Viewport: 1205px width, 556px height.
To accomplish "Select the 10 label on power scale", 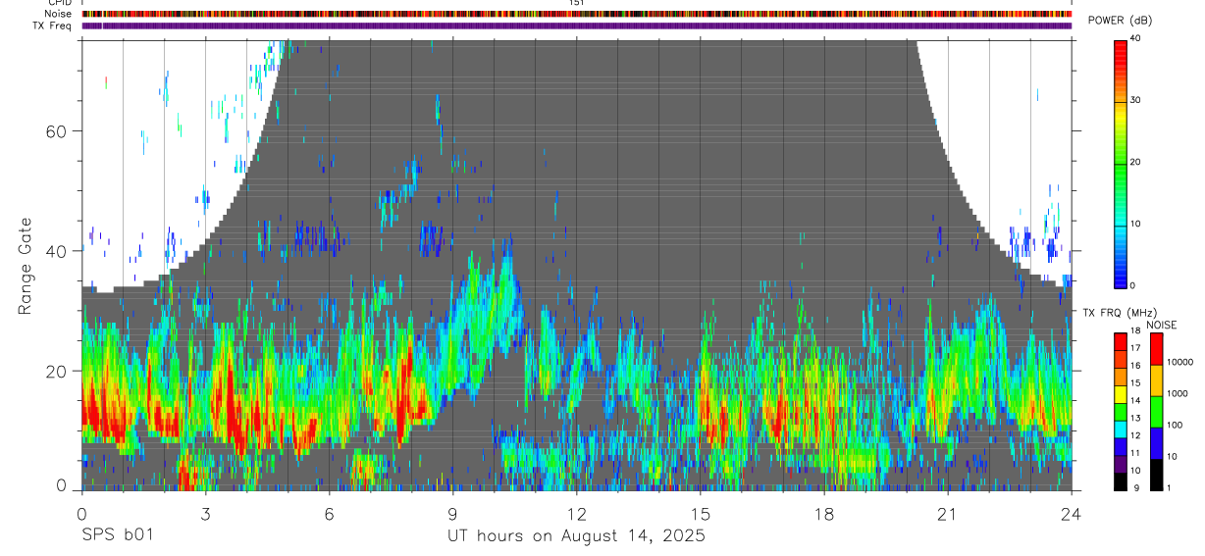I will [1134, 224].
